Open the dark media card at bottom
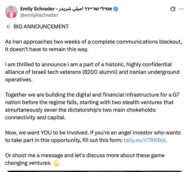Viewport: 190px width, 172px height. pyautogui.click(x=94, y=171)
